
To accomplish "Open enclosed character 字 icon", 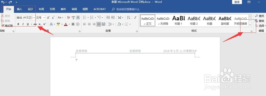I will (78, 24).
